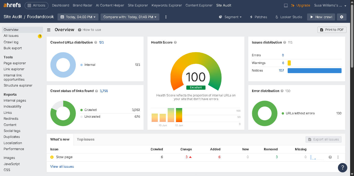
Task: Click the Errors count 0
Action: (283, 55)
